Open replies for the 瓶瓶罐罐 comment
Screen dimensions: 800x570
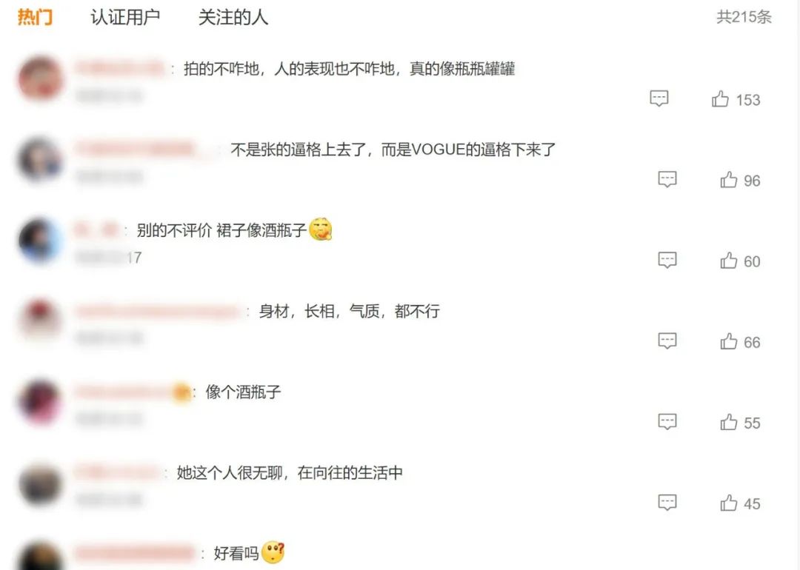[659, 98]
